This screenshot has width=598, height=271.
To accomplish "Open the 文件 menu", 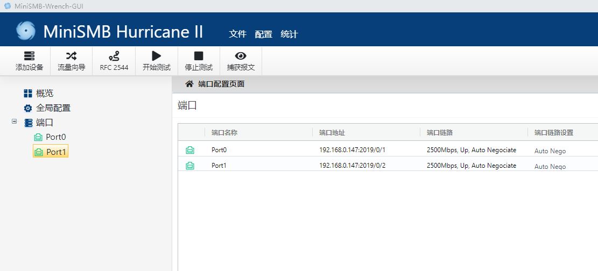I will pos(237,34).
